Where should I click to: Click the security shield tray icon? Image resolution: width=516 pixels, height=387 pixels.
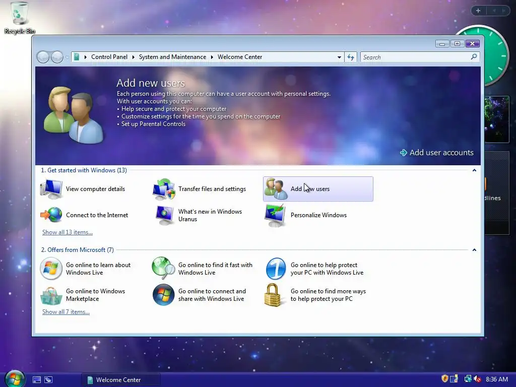444,379
